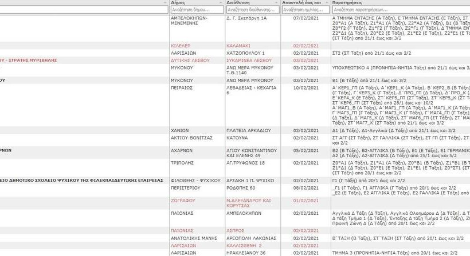Select the ΠΕΙΡΑΙΩΣ municipality row
The image size is (470, 256).
[182, 88]
